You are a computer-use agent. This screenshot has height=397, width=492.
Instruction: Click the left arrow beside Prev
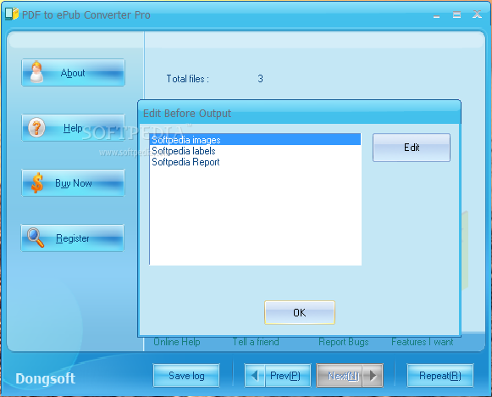(x=255, y=375)
